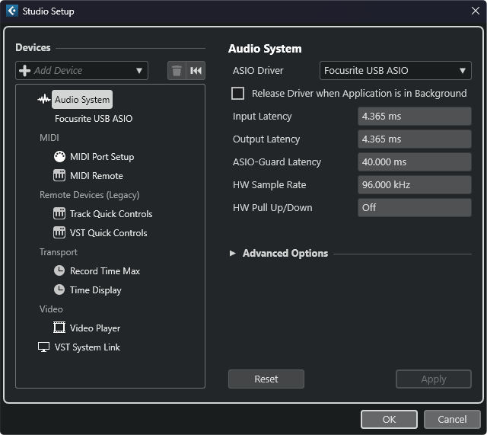Image resolution: width=487 pixels, height=435 pixels.
Task: Click the Time Display clock icon
Action: [x=59, y=289]
